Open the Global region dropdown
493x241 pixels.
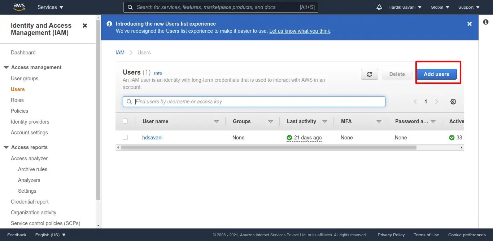click(x=440, y=7)
